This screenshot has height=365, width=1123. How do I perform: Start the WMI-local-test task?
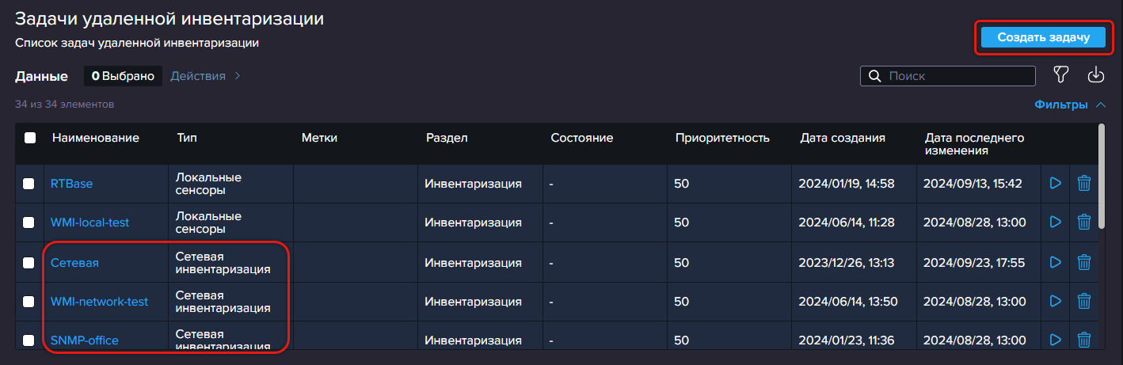click(1055, 222)
